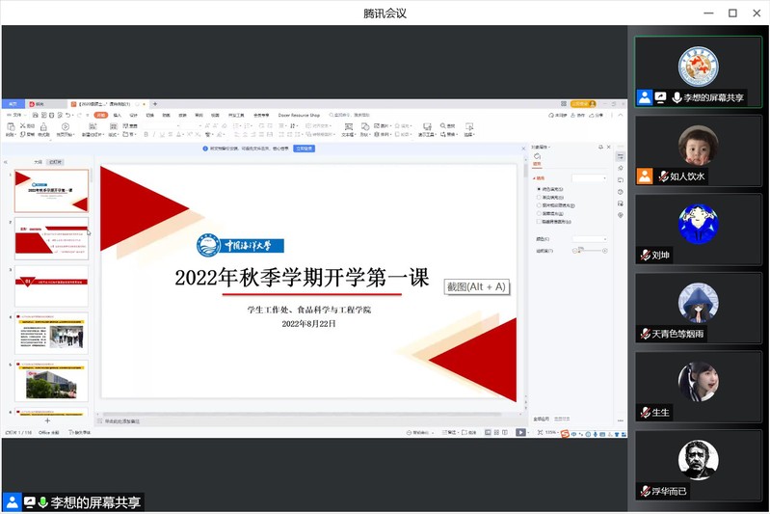Viewport: 770px width, 514px height.
Task: Click muted microphone icon next to 生生
Action: tap(646, 413)
